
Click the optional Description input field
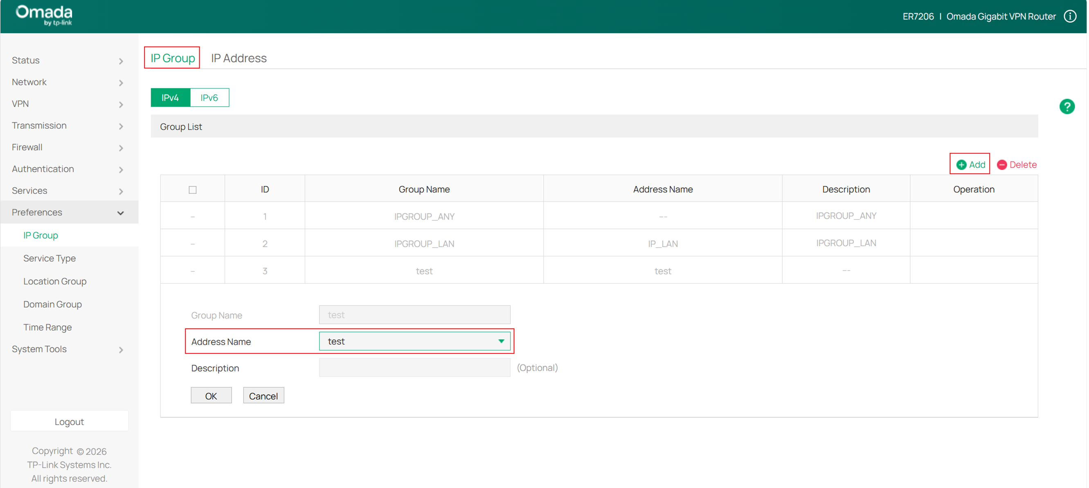pyautogui.click(x=414, y=367)
